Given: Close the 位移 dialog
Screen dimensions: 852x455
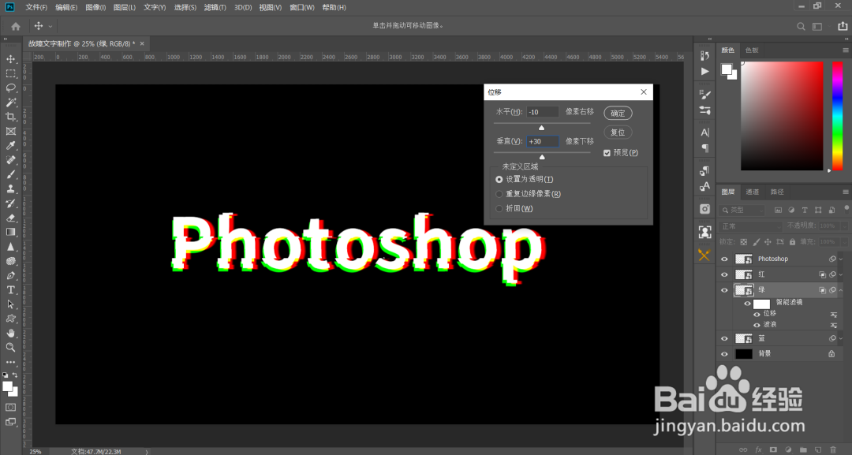Looking at the screenshot, I should 644,92.
